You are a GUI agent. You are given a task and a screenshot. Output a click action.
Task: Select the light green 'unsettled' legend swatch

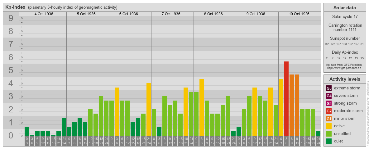tap(329, 133)
